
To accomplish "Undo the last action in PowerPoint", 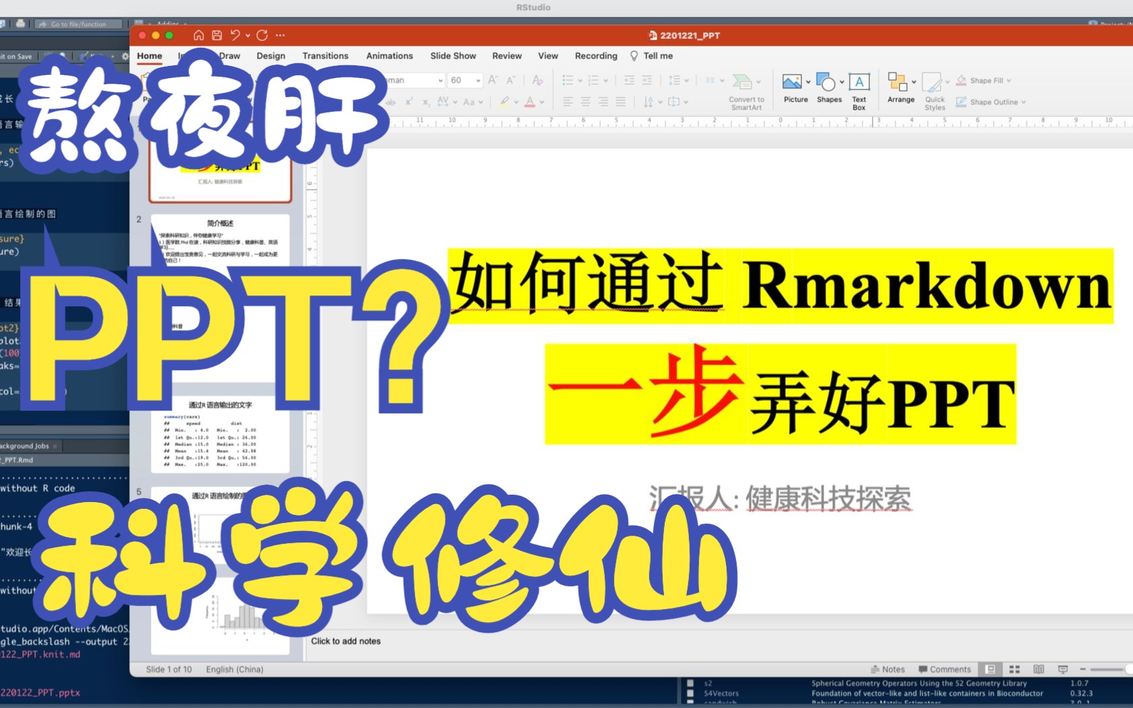I will [235, 35].
